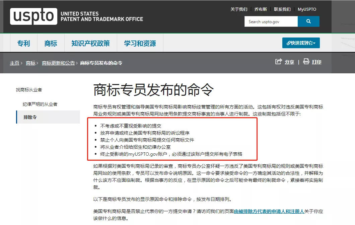The width and height of the screenshot is (355, 225).
Task: Select 排除令 in the sidebar
Action: pos(30,117)
